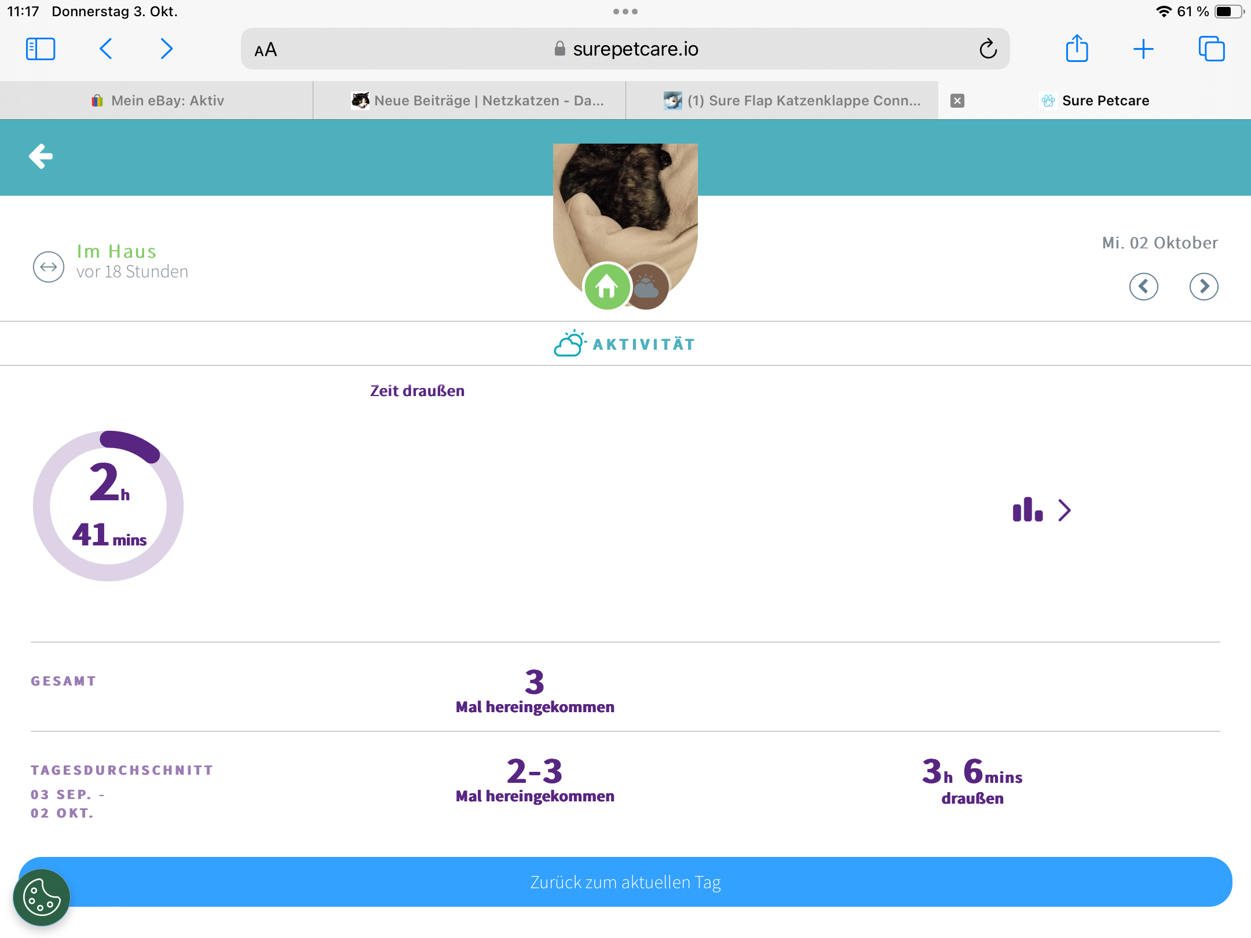
Task: Tap the TAGESDURCHSCHNITT label
Action: (x=122, y=770)
